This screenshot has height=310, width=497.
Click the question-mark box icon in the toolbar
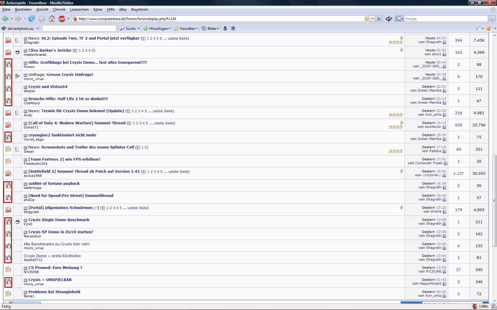click(x=233, y=28)
